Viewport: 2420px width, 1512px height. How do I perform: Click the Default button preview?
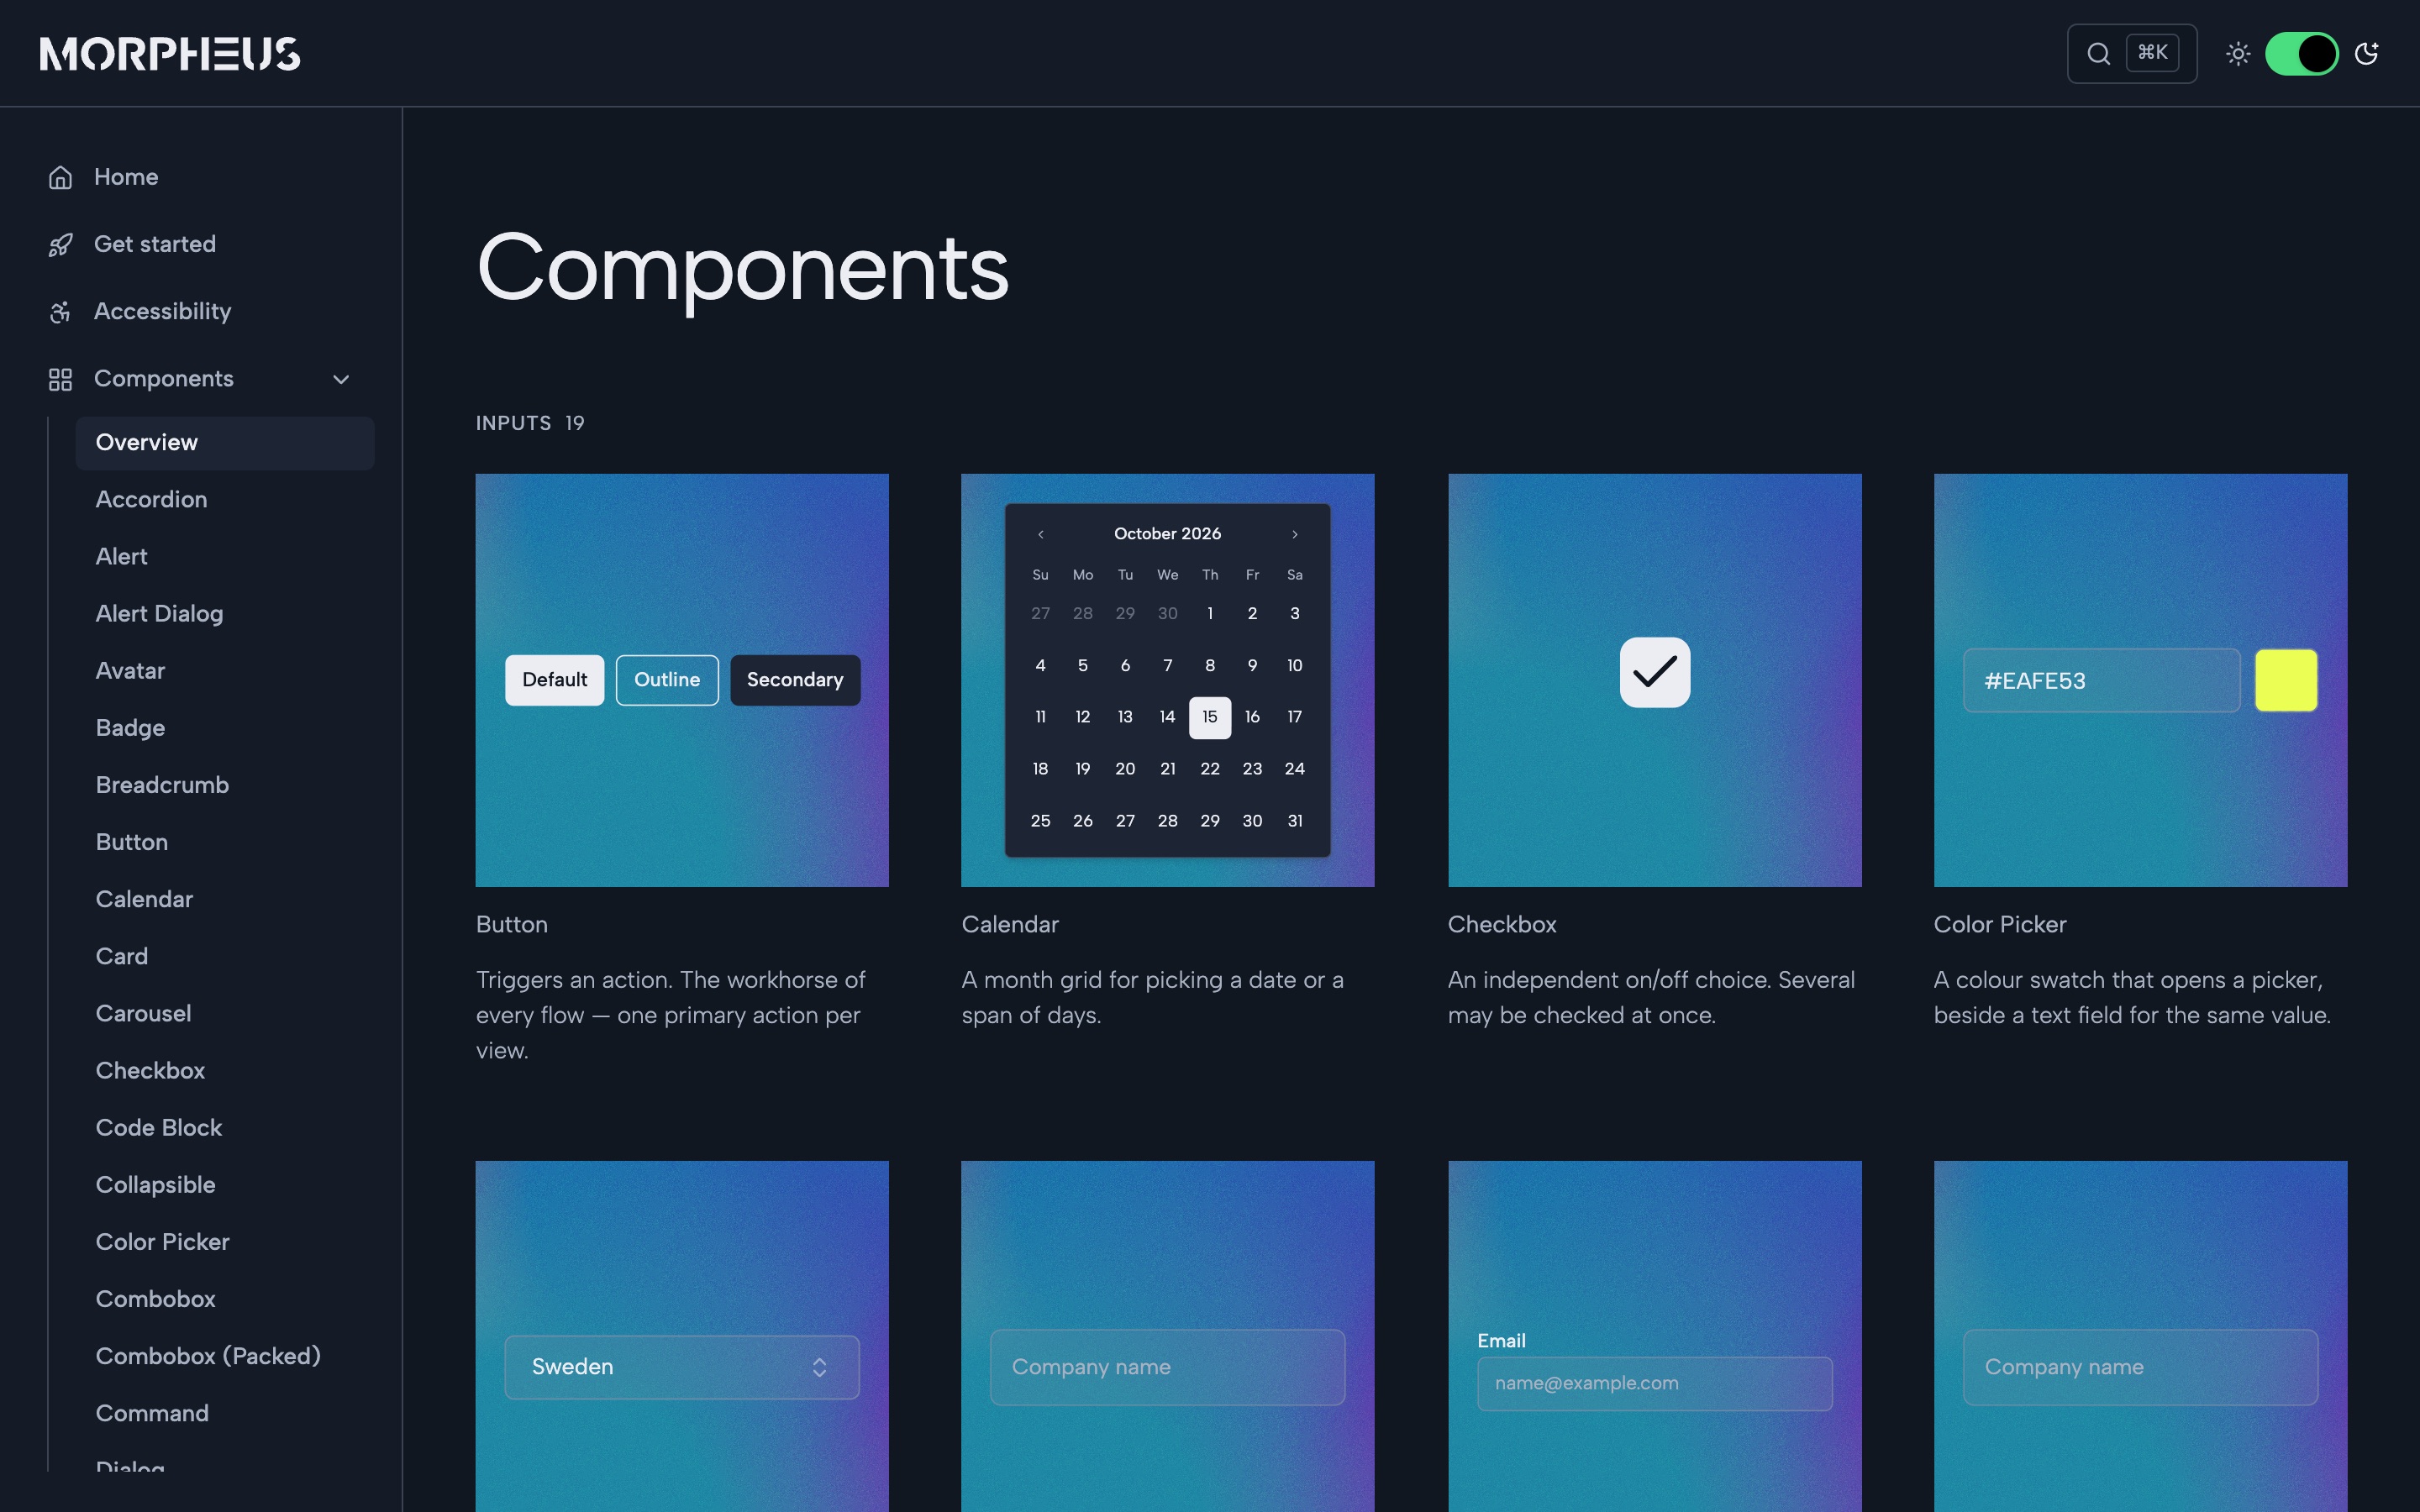pyautogui.click(x=554, y=680)
